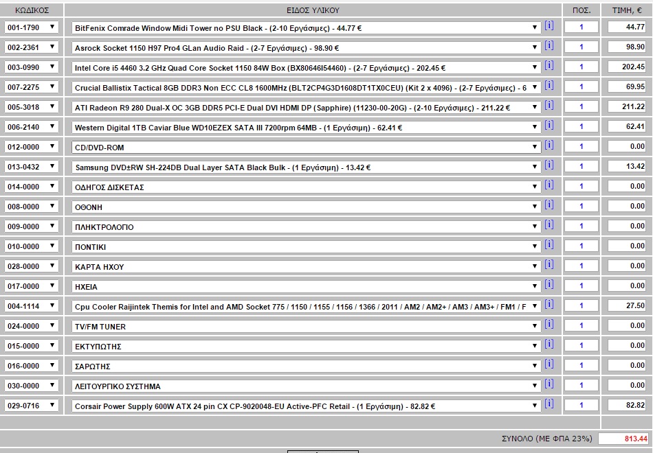The height and width of the screenshot is (453, 653).
Task: Click quantity field for ΟΘΟΝΗ row
Action: [582, 207]
